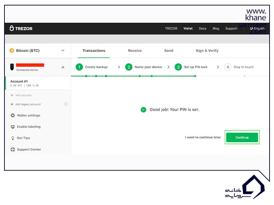Click arrow after Create backup step

[x=119, y=67]
